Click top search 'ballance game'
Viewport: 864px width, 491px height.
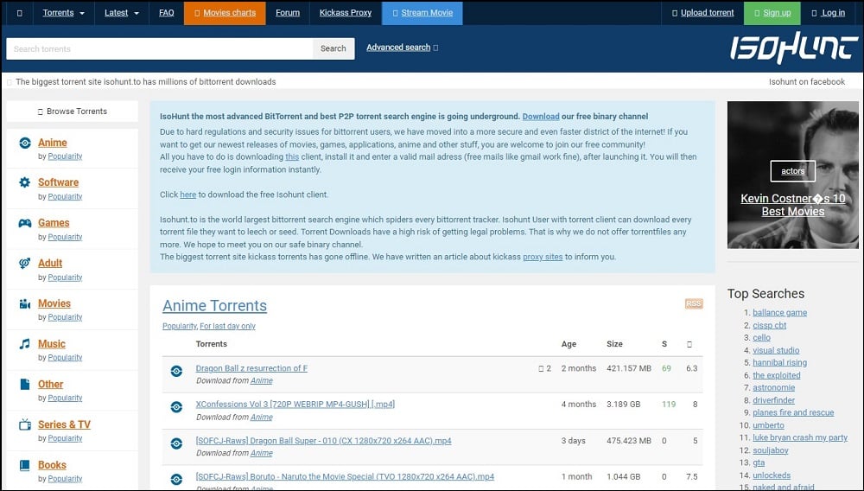[779, 312]
